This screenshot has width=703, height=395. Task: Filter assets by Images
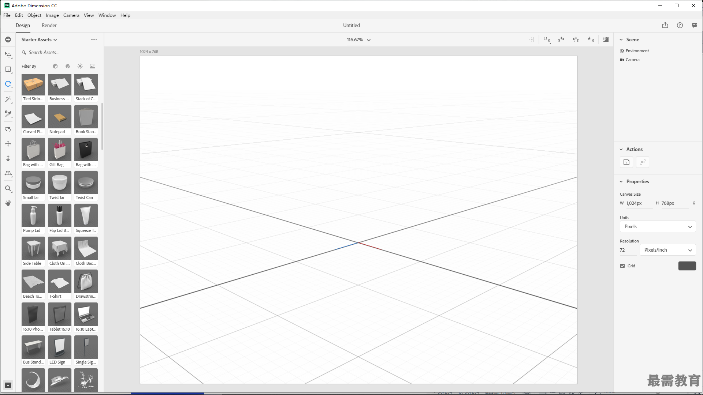click(x=93, y=66)
